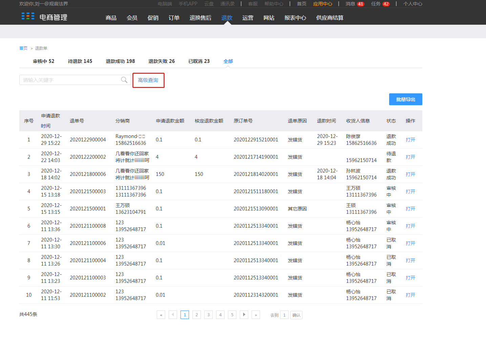The height and width of the screenshot is (342, 486).
Task: Click the 核定退款金额 column header
Action: 209,121
